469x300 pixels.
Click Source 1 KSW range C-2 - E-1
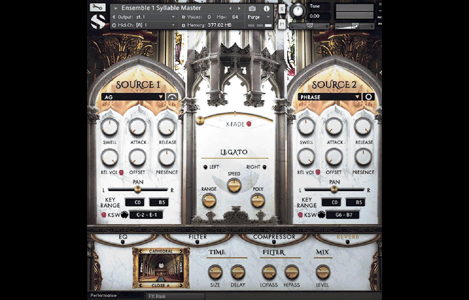146,215
